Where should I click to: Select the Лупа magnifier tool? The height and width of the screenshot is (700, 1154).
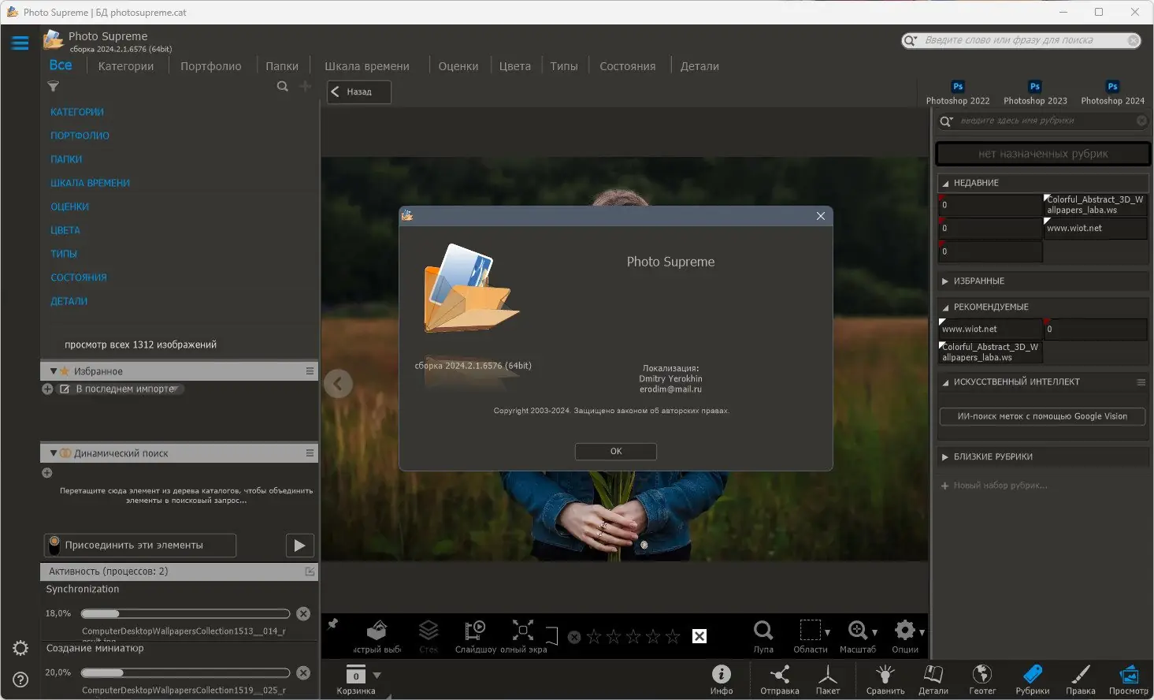coord(763,631)
